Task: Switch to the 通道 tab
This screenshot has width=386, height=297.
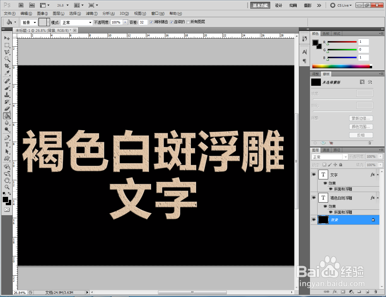Action: (x=326, y=150)
